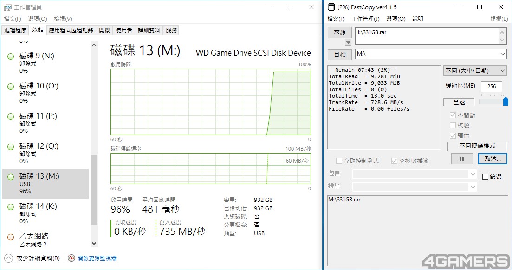Open 開啟資源監視器 resource monitor link
512x270 pixels.
(97, 258)
